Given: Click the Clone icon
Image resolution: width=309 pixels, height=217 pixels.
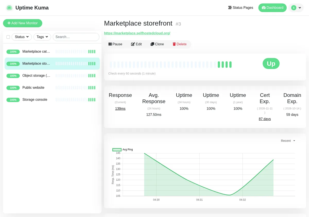Looking at the screenshot, I should [152, 44].
